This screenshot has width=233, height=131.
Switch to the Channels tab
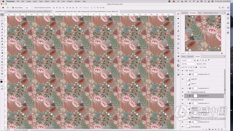coord(190,57)
